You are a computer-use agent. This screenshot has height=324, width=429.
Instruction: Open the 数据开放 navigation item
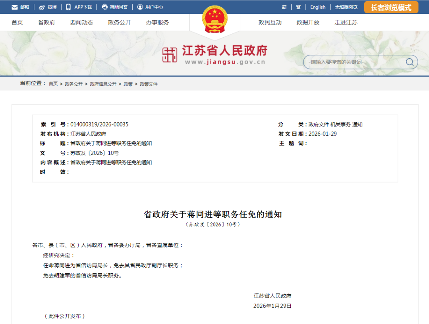click(x=308, y=22)
